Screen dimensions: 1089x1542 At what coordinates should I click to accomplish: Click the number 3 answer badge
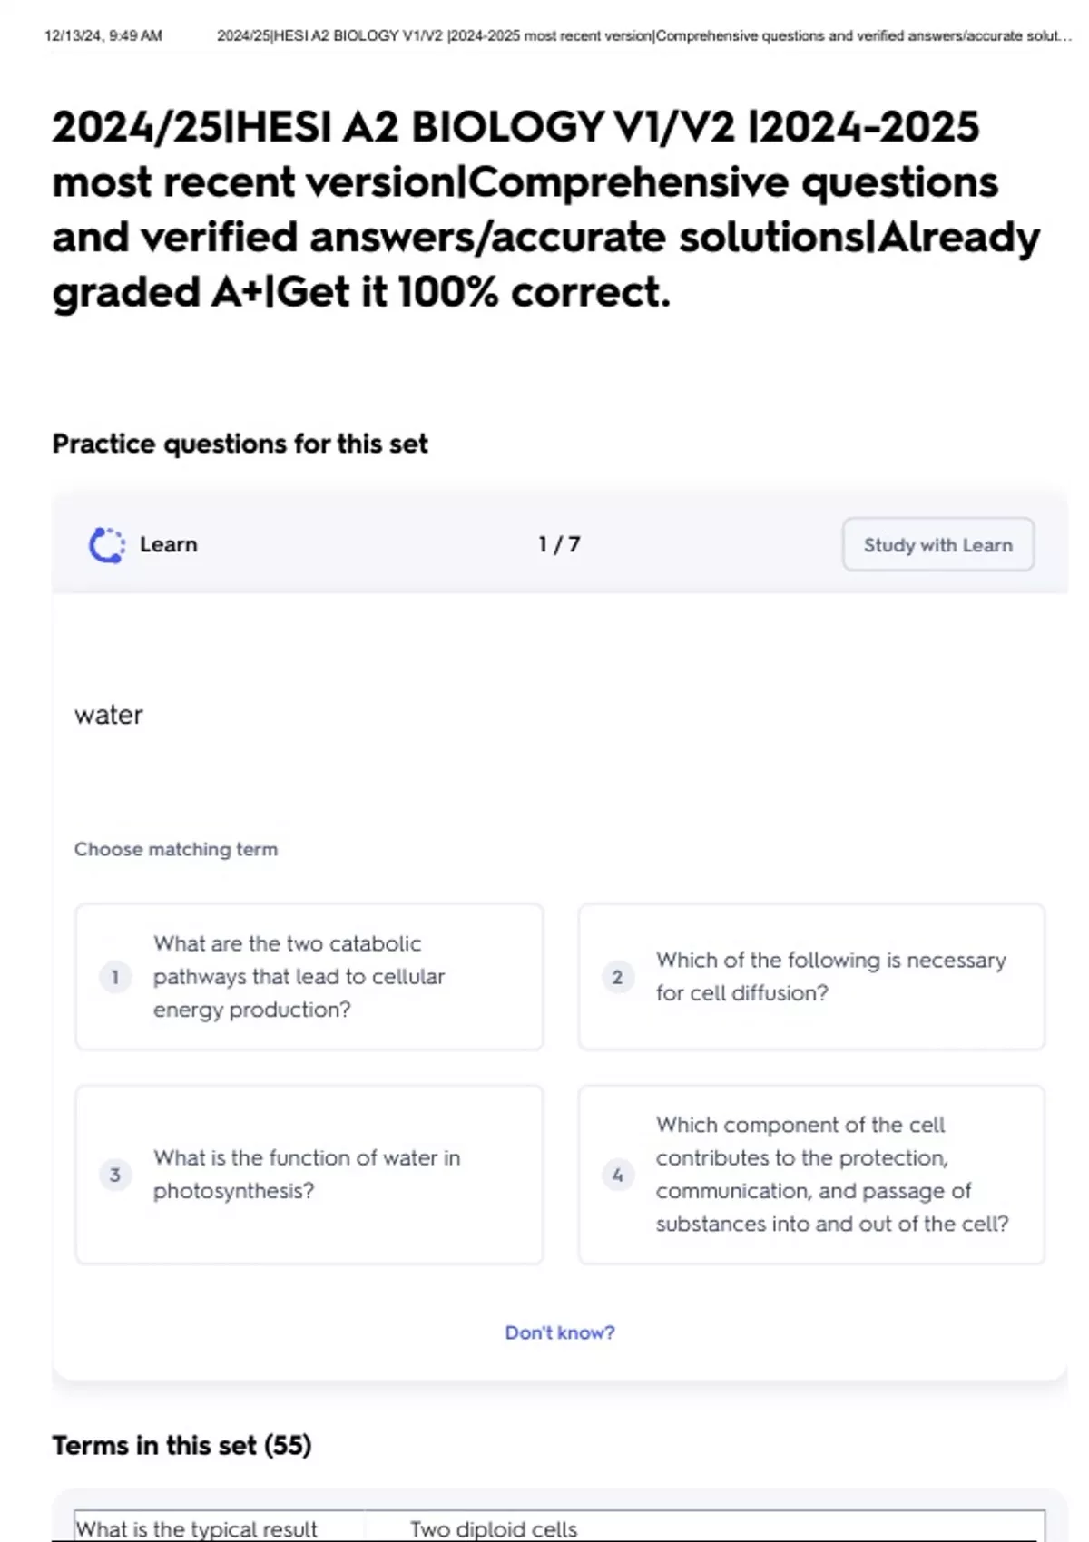point(115,1175)
